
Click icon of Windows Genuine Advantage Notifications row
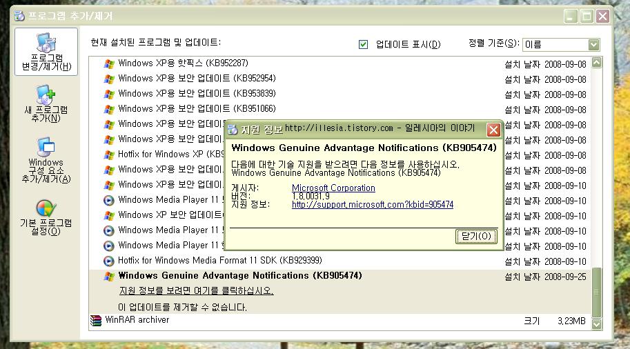click(x=109, y=277)
